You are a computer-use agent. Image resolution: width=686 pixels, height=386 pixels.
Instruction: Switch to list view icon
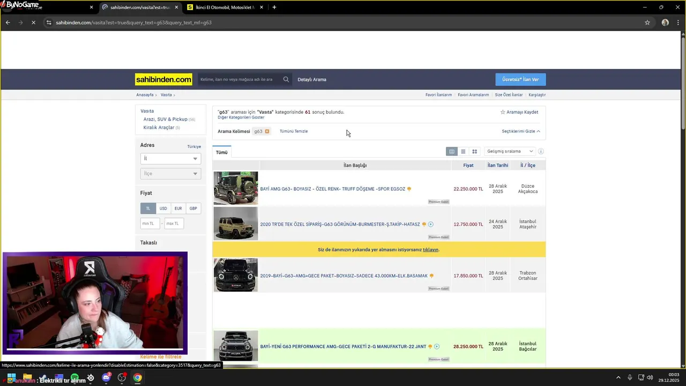click(463, 151)
